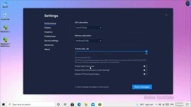
Task: Open the Preferences section
Action: (x=50, y=36)
